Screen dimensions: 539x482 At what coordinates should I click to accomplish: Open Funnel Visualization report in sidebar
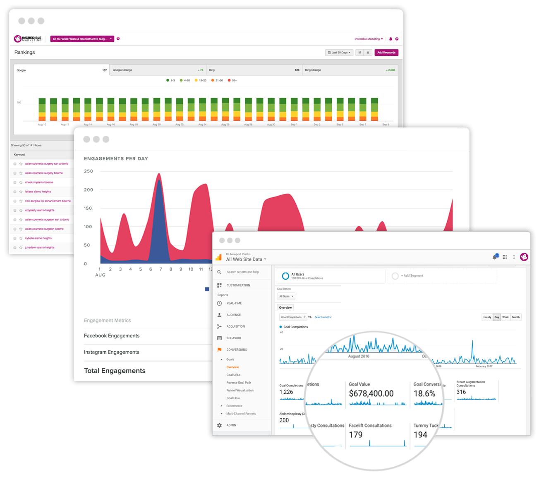pos(240,391)
